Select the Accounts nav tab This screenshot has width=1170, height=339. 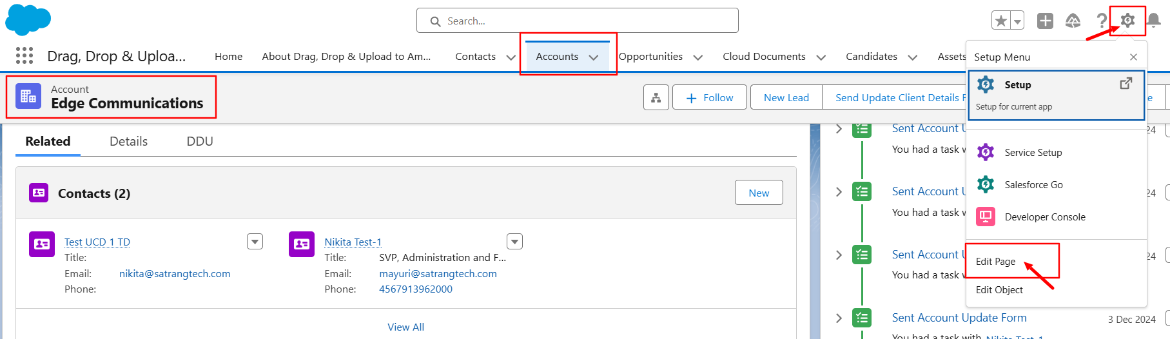pos(557,57)
